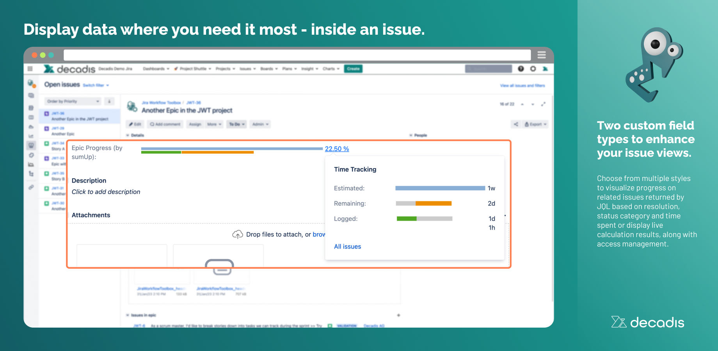
Task: Open the Projects menu
Action: click(x=226, y=69)
